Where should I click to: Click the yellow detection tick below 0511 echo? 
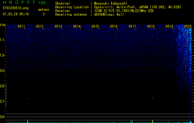(x=27, y=121)
